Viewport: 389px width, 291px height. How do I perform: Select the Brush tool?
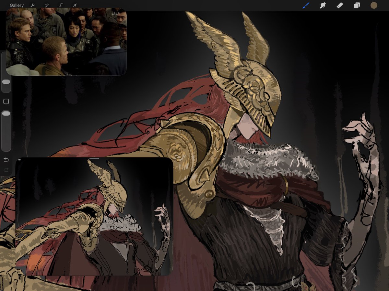pos(306,5)
